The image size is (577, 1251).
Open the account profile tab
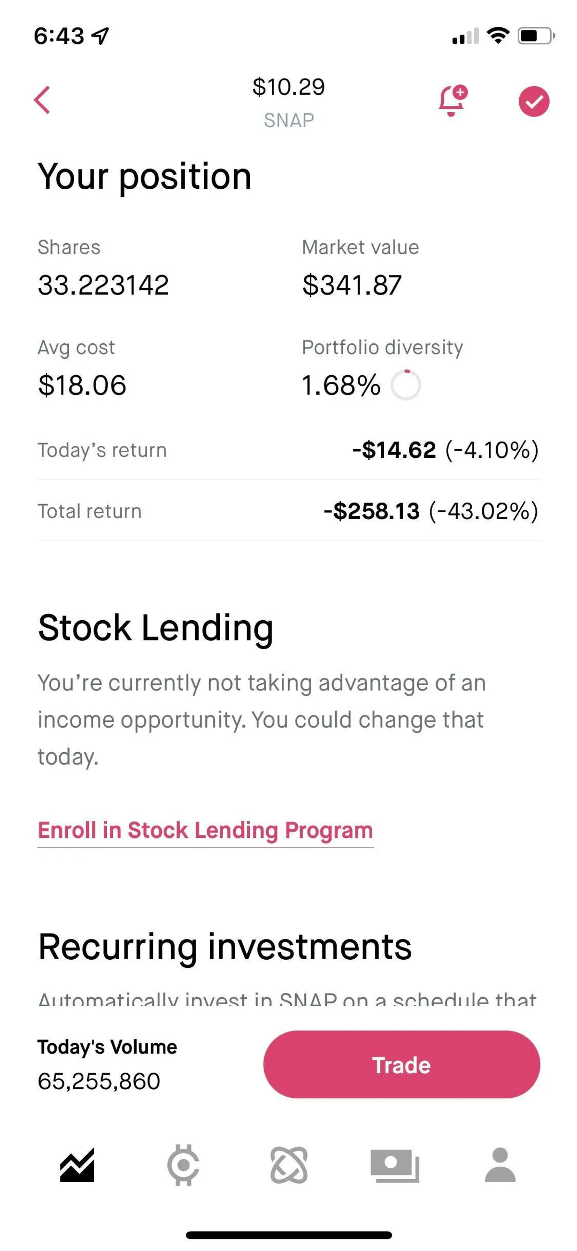click(x=500, y=1164)
